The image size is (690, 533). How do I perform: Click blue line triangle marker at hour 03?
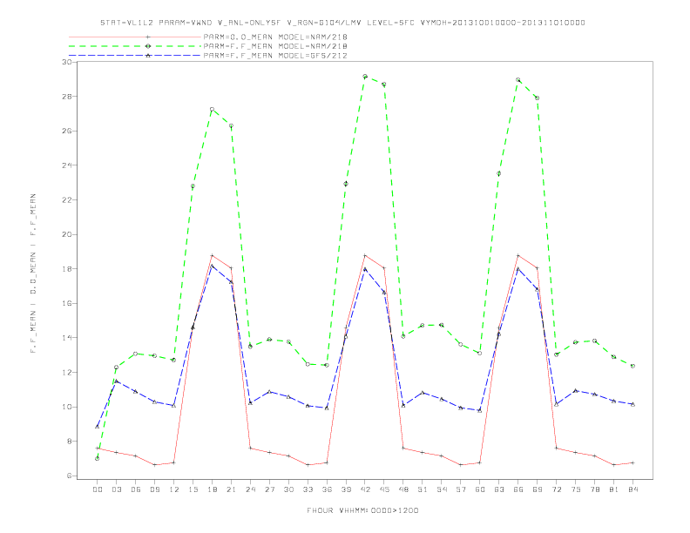coord(116,381)
